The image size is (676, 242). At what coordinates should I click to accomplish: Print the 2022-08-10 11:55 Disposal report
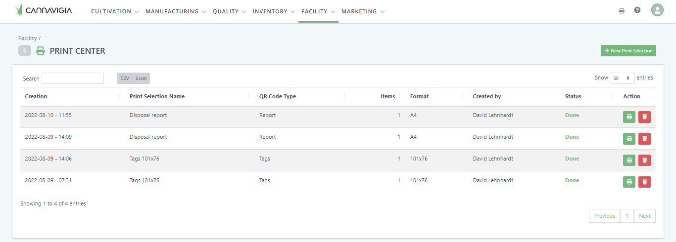[x=629, y=117]
